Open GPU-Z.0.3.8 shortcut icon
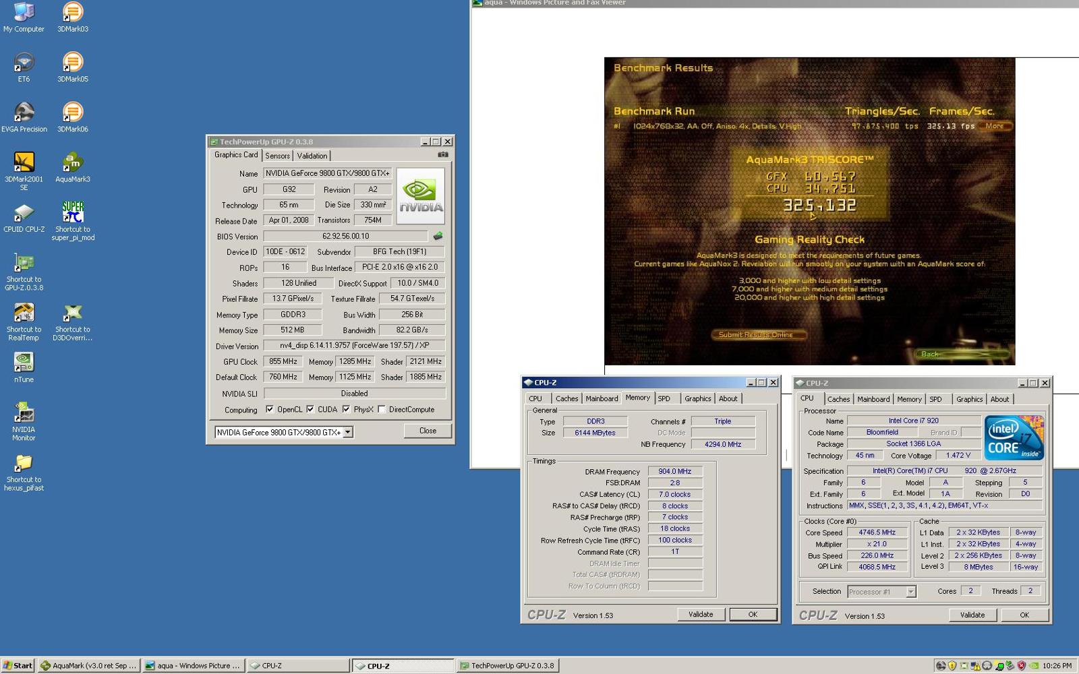This screenshot has width=1079, height=674. click(24, 271)
